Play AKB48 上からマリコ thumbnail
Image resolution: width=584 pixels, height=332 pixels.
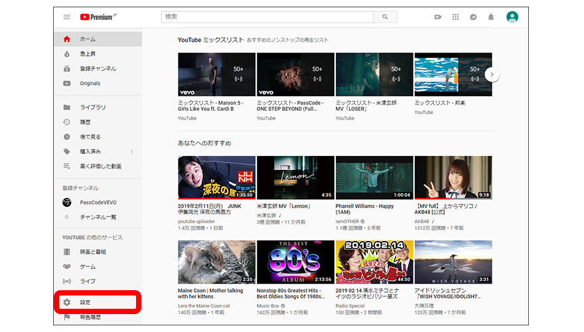coord(453,178)
